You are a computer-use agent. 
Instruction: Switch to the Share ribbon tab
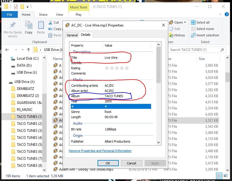43,15
